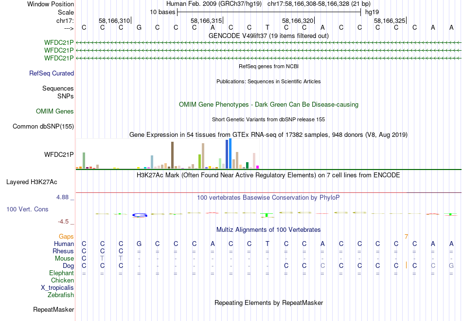Click the hg19 label beside scale bar
The image size is (462, 321).
tap(372, 12)
